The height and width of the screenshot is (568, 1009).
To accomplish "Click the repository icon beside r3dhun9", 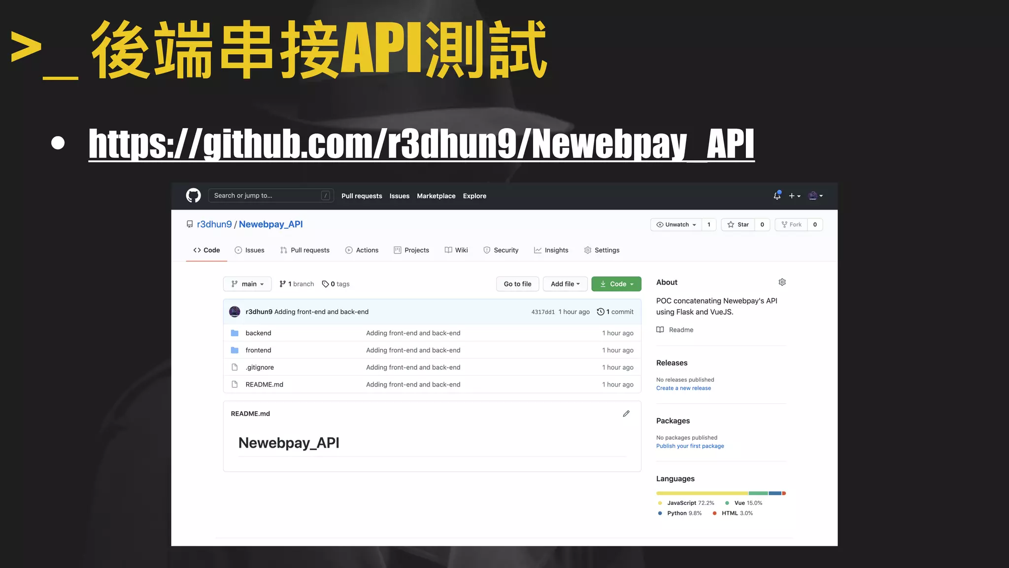I will (190, 224).
